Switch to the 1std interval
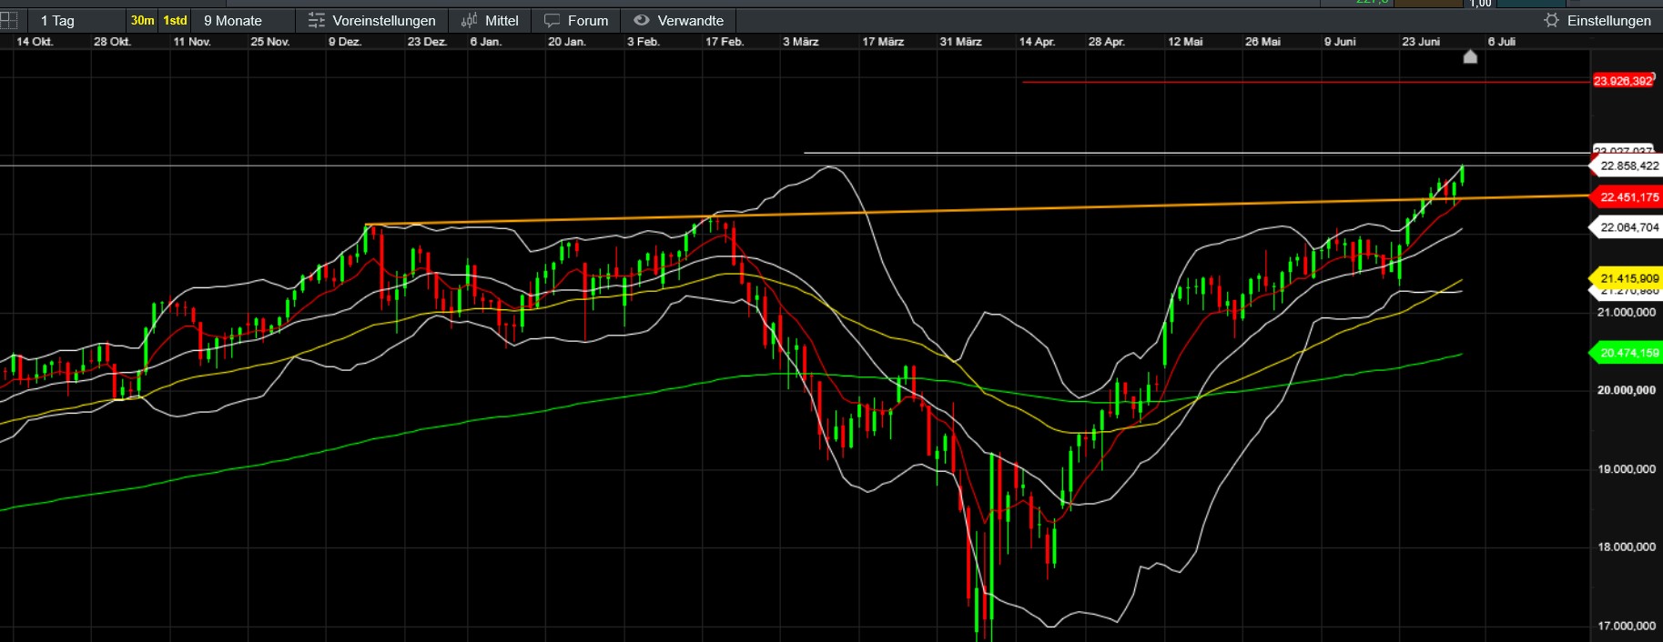Screen dimensions: 1663x642 tap(175, 20)
